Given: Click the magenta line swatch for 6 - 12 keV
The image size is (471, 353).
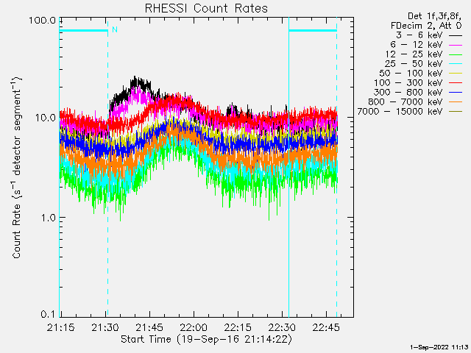Looking at the screenshot, I should pos(456,45).
